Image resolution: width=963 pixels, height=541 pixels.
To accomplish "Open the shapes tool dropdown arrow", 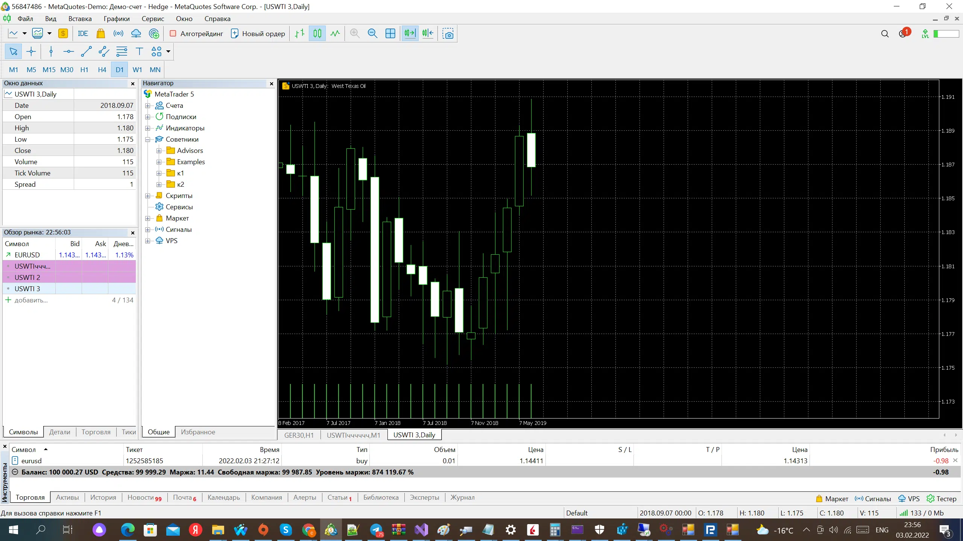I will coord(168,51).
